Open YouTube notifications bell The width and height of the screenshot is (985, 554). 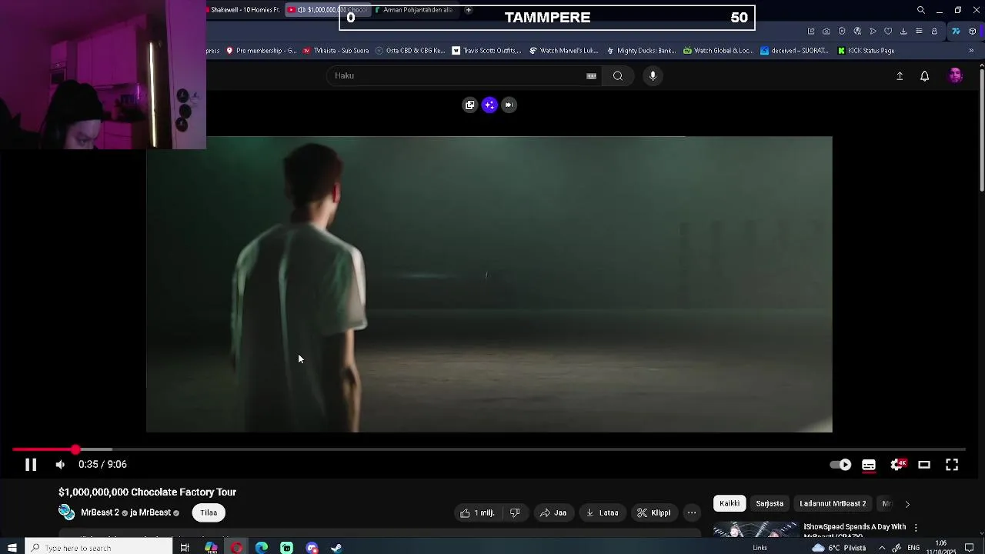[x=925, y=76]
